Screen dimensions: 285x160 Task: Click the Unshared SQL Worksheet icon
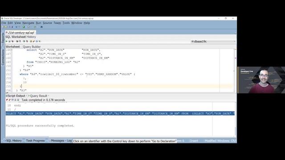click(x=31, y=41)
